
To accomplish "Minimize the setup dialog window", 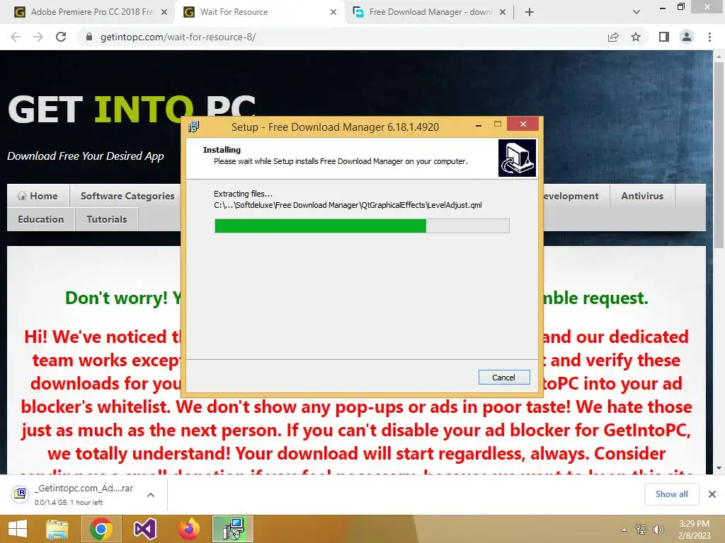I will coord(479,124).
